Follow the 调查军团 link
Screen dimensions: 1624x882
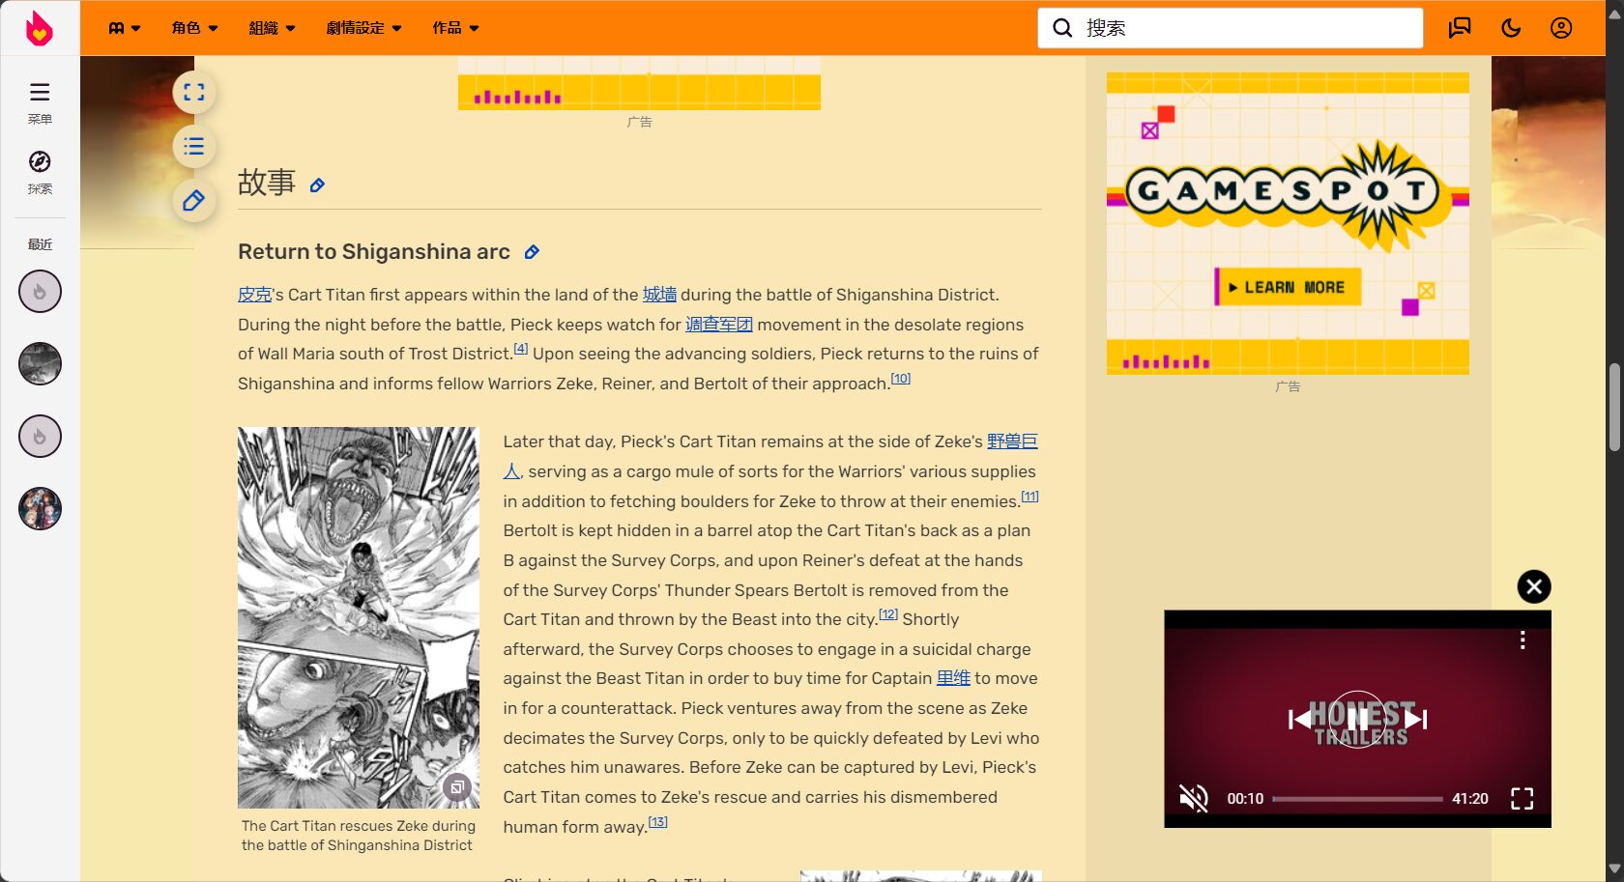[x=719, y=325]
